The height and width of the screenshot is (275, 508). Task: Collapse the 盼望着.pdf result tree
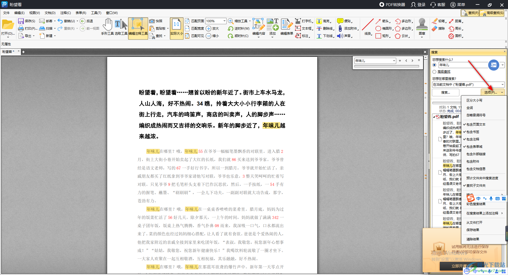(434, 117)
